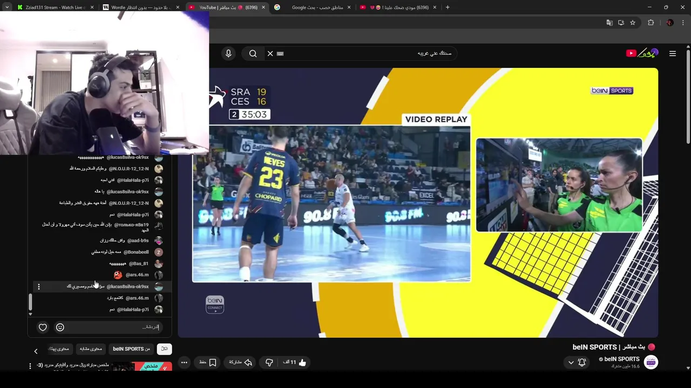Screen dimensions: 691x388
Task: Click the YouTube logo to go home
Action: [642, 53]
